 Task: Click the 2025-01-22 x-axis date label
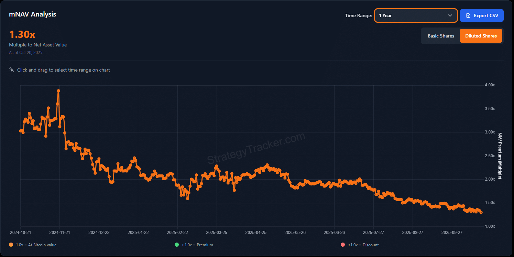(x=138, y=232)
